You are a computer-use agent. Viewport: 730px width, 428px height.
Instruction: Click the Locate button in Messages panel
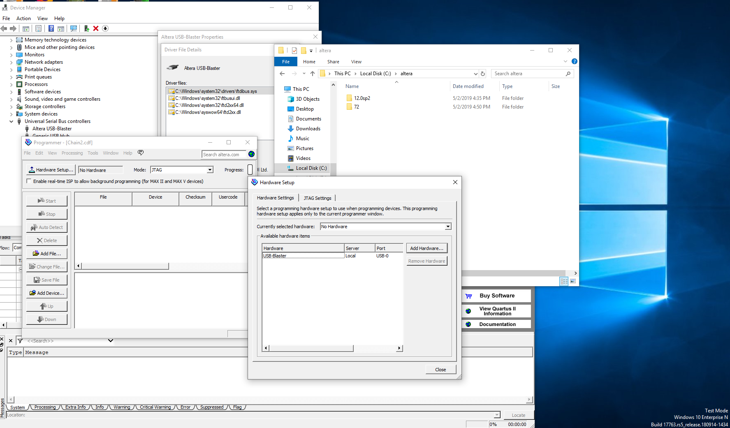(518, 415)
